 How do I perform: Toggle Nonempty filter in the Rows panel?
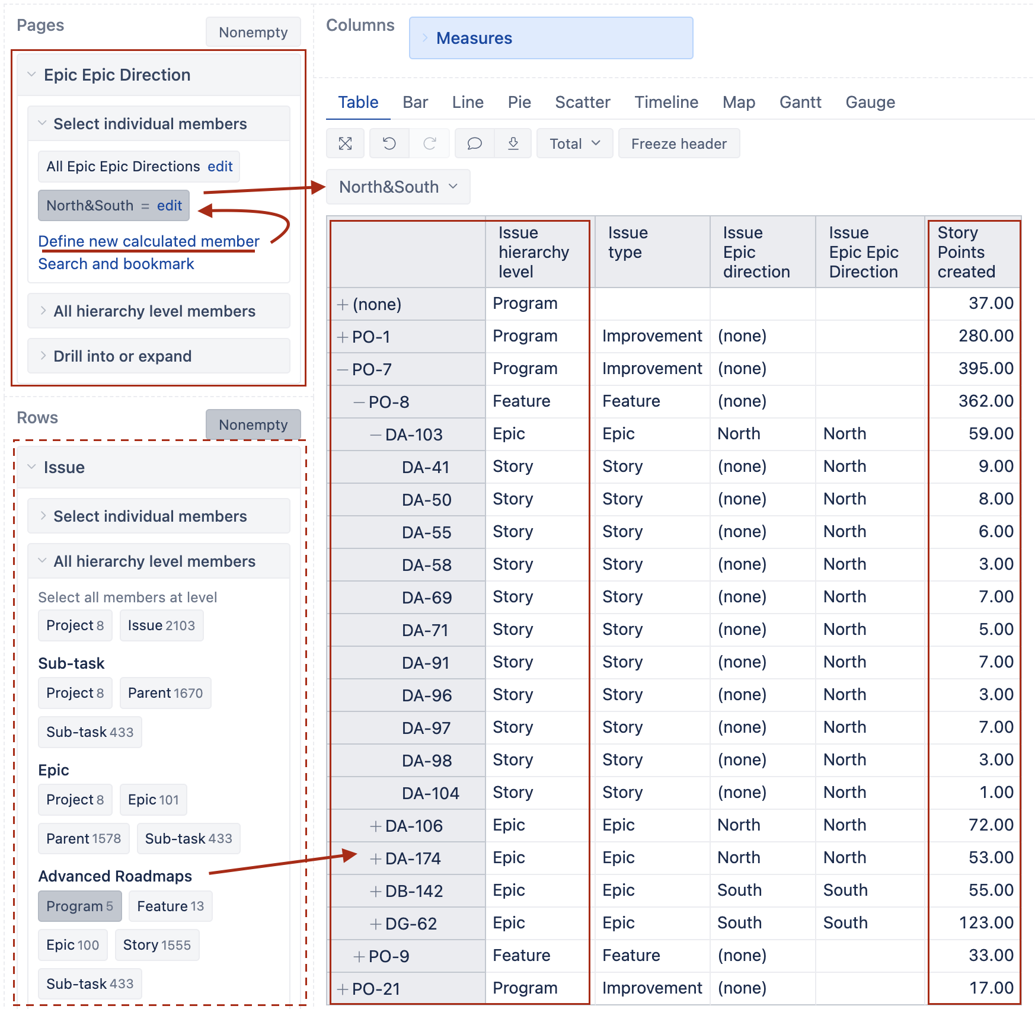click(x=253, y=424)
